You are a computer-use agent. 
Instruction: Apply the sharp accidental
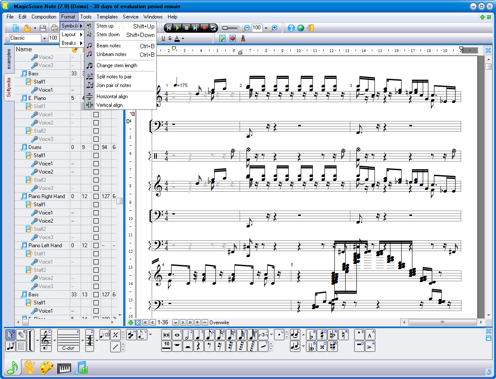pos(322,335)
